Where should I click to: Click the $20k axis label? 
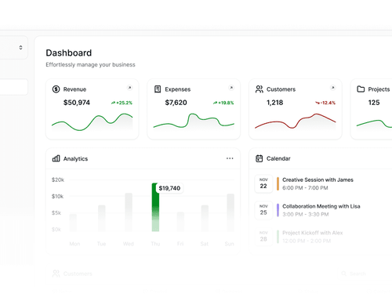pyautogui.click(x=58, y=180)
